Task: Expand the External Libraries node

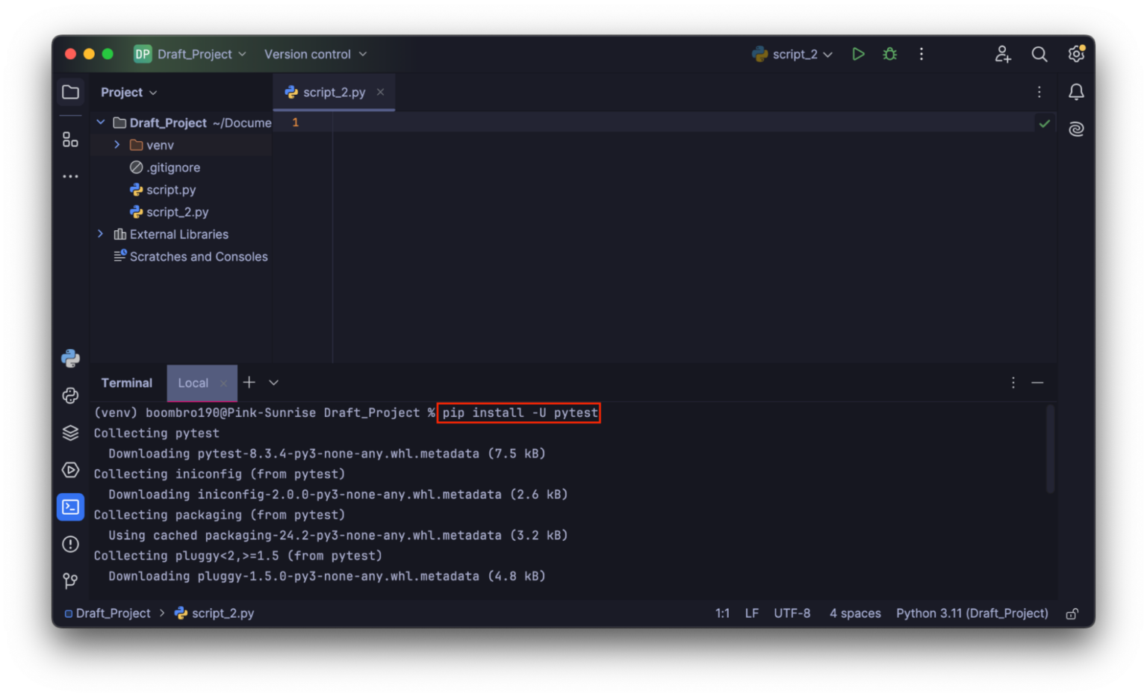Action: coord(101,233)
